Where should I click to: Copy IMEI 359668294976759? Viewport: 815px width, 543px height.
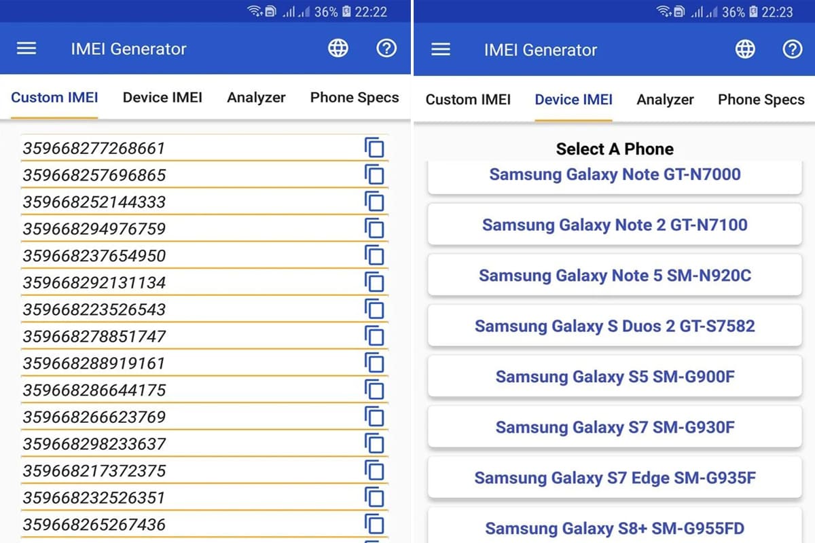tap(374, 228)
